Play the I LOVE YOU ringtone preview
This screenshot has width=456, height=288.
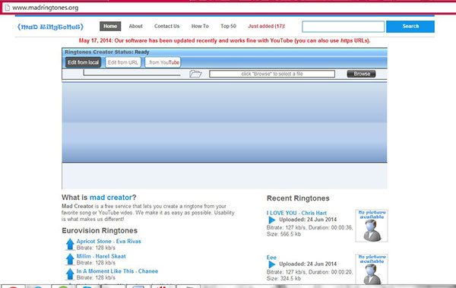(271, 220)
